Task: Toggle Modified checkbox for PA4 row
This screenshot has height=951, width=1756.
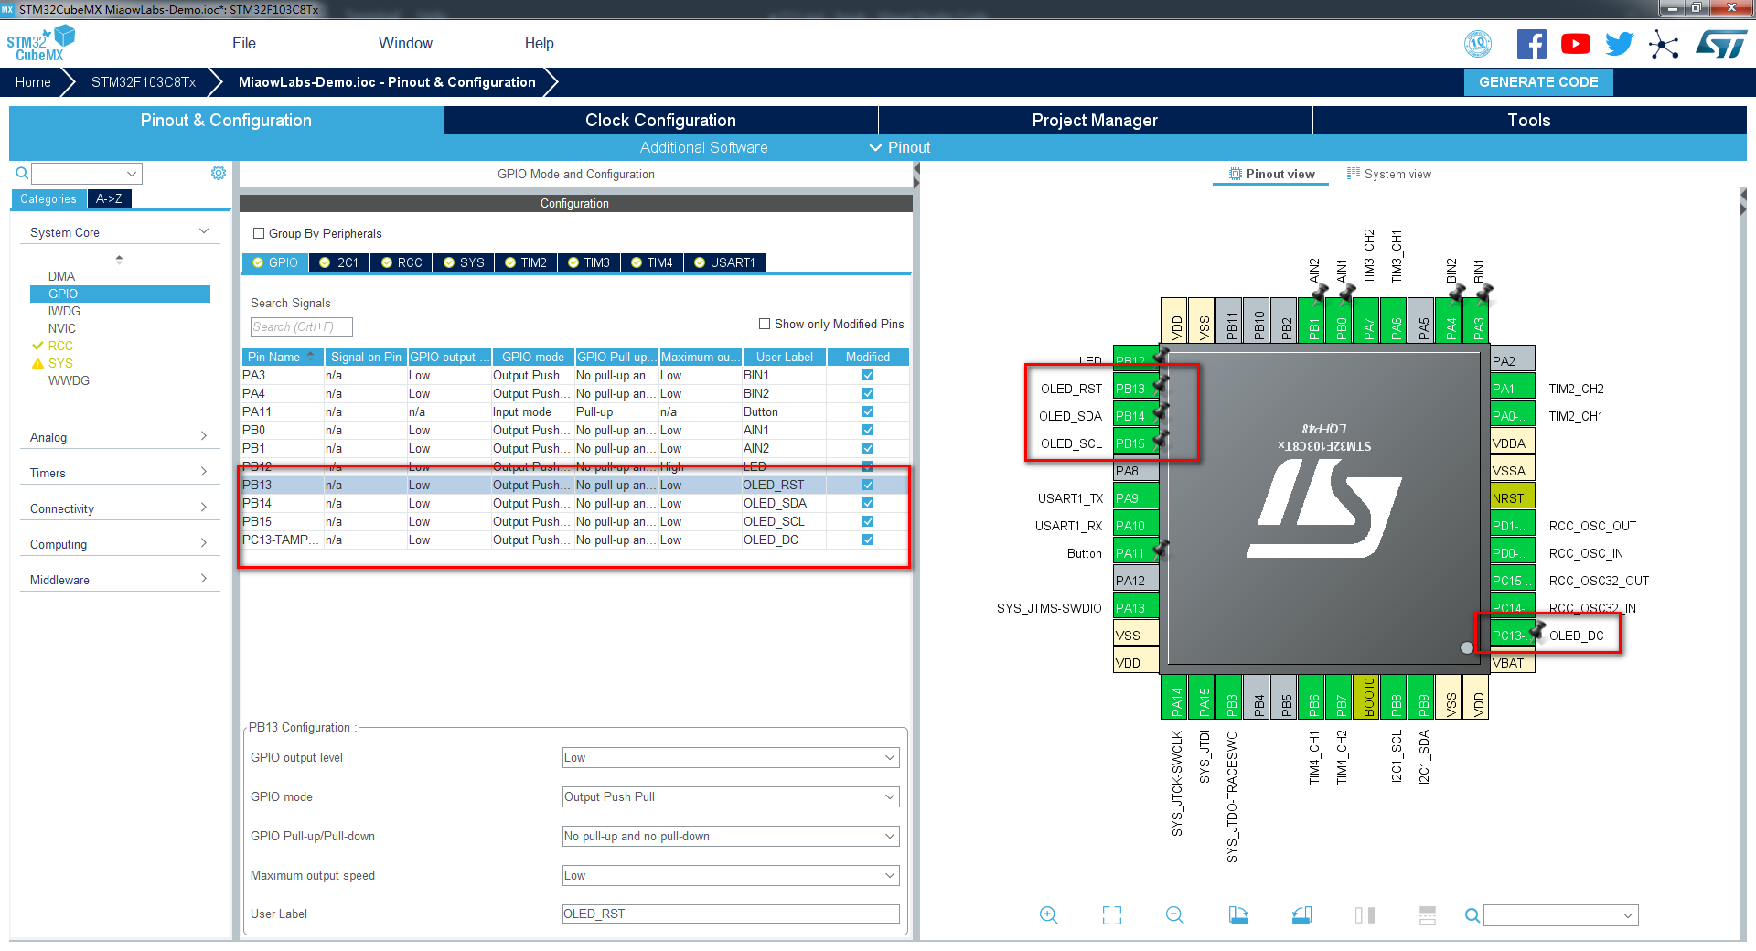Action: [x=868, y=393]
